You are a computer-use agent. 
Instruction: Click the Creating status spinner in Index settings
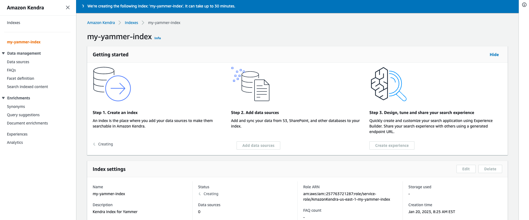click(200, 194)
